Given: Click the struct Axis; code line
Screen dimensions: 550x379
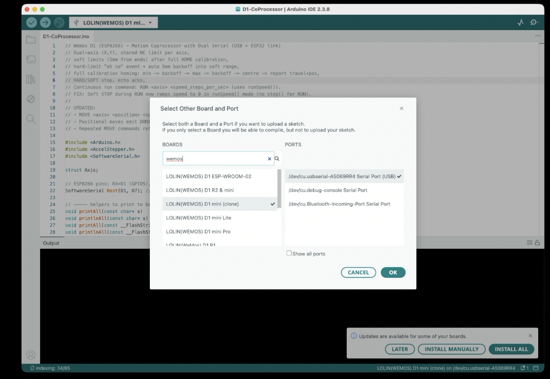Looking at the screenshot, I should (81, 170).
